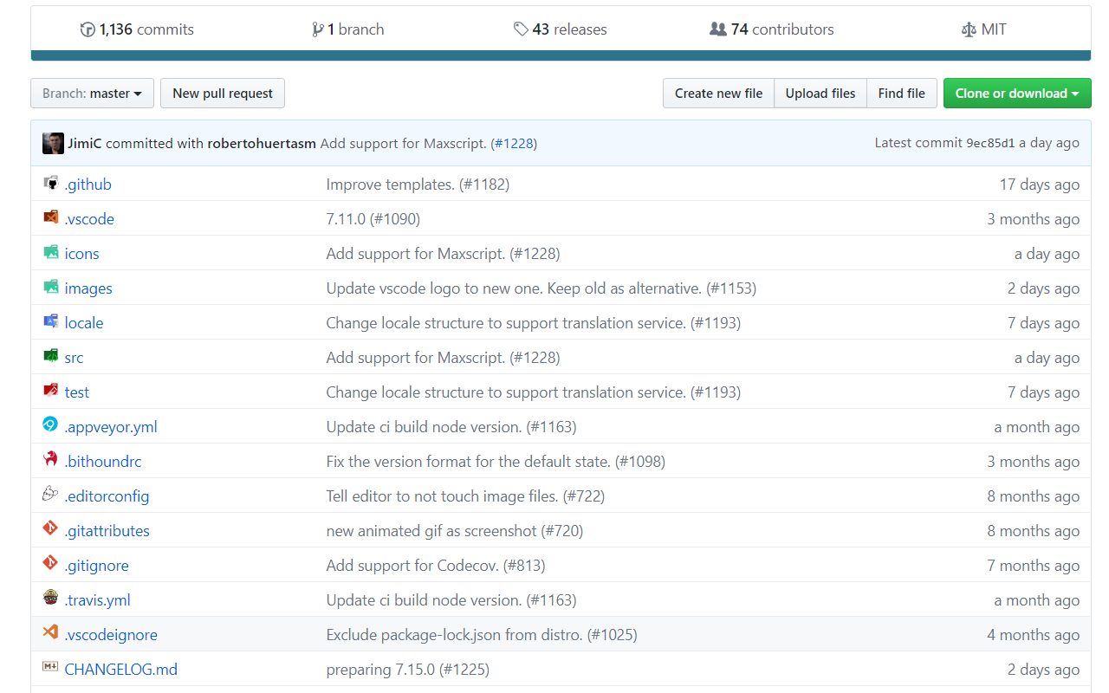Click the .appveyor.yml file icon
The height and width of the screenshot is (693, 1109).
(x=50, y=424)
